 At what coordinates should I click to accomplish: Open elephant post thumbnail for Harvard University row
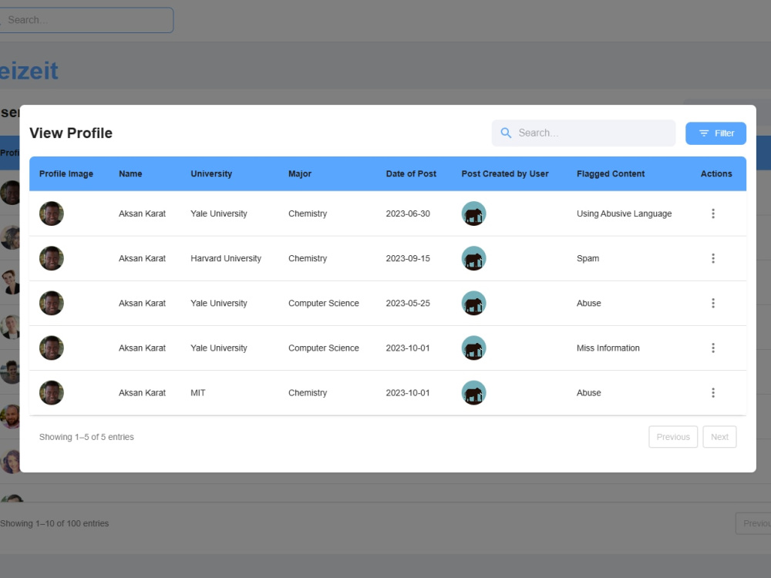(x=473, y=258)
